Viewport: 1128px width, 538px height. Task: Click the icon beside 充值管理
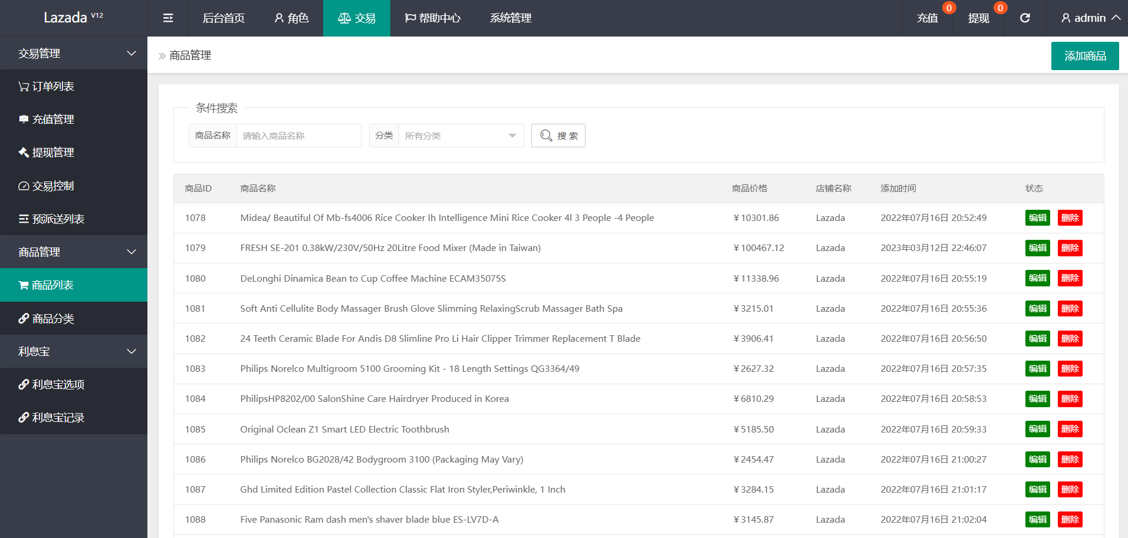point(24,120)
